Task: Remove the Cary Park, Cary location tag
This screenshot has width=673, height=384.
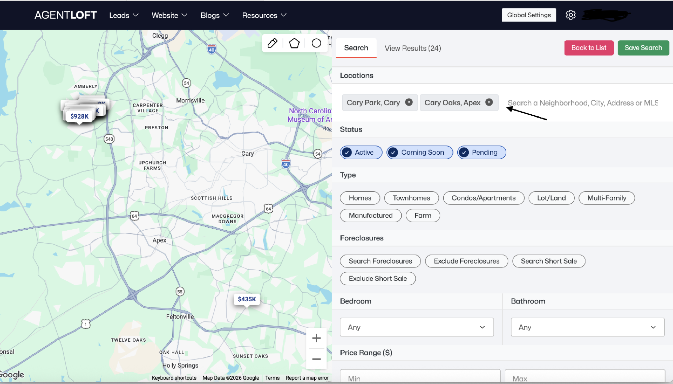Action: coord(409,102)
